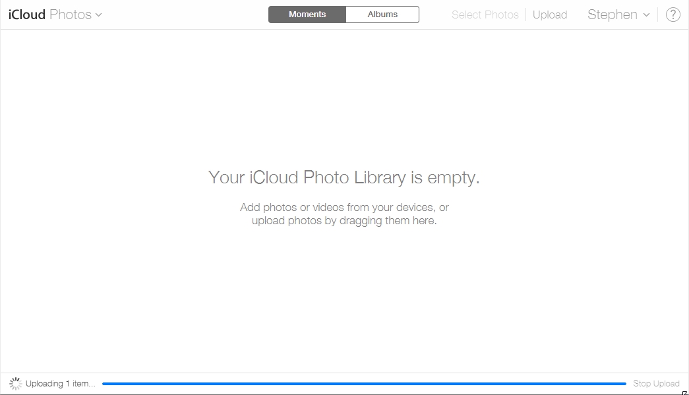The image size is (689, 395).
Task: Switch to the Albums tab
Action: coord(382,15)
